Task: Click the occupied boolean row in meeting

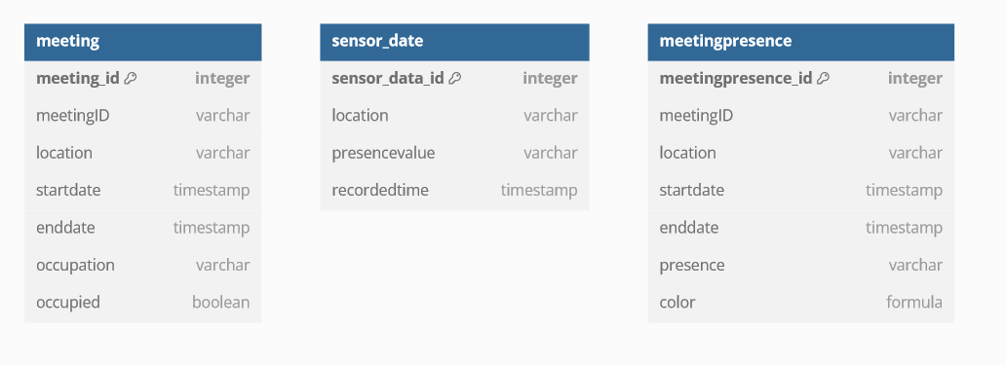Action: 143,303
